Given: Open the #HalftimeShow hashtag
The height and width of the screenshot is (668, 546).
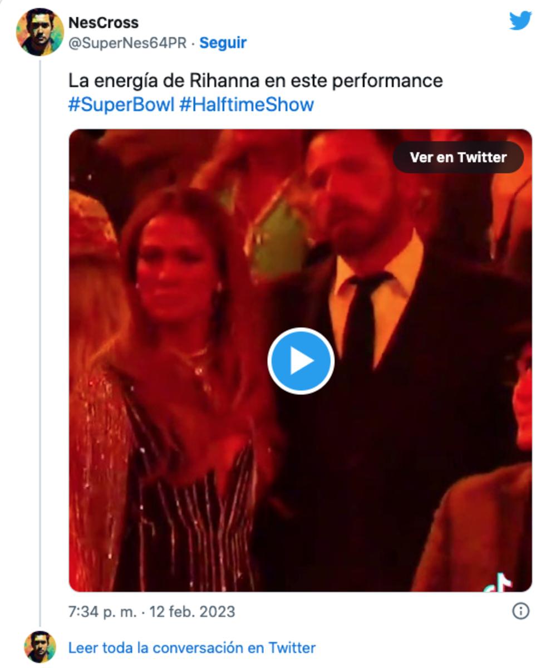Looking at the screenshot, I should pos(247,104).
